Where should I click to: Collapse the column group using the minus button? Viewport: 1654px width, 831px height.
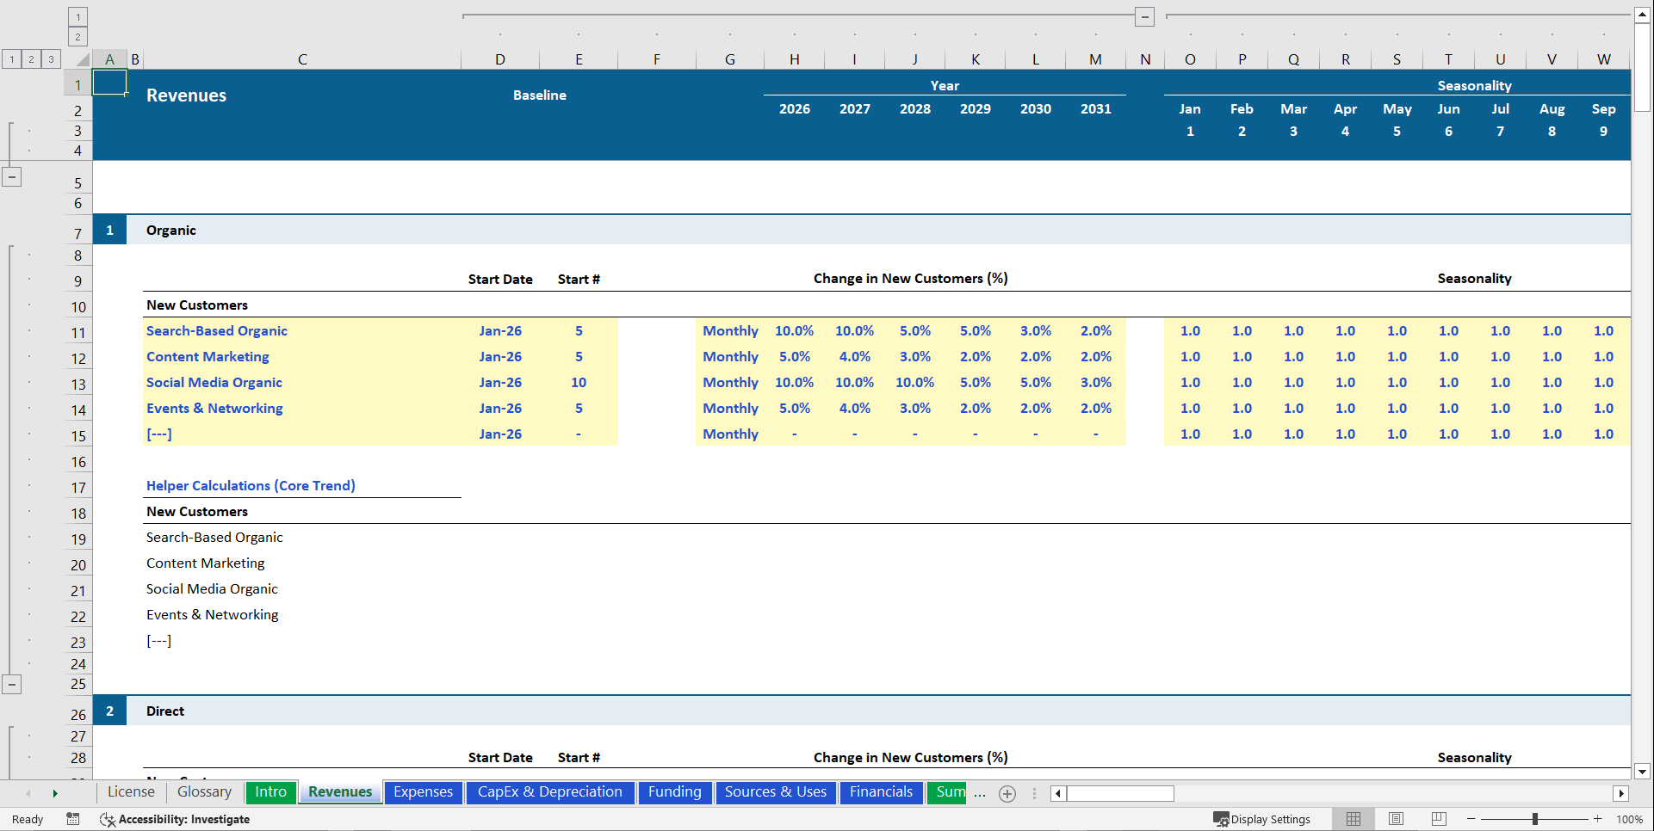tap(1144, 16)
